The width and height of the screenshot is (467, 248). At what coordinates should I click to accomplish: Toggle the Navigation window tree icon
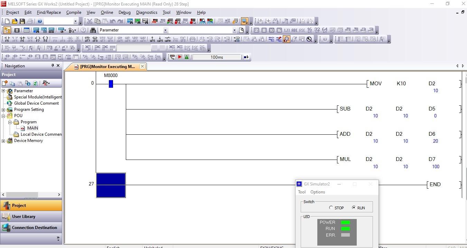[x=7, y=30]
